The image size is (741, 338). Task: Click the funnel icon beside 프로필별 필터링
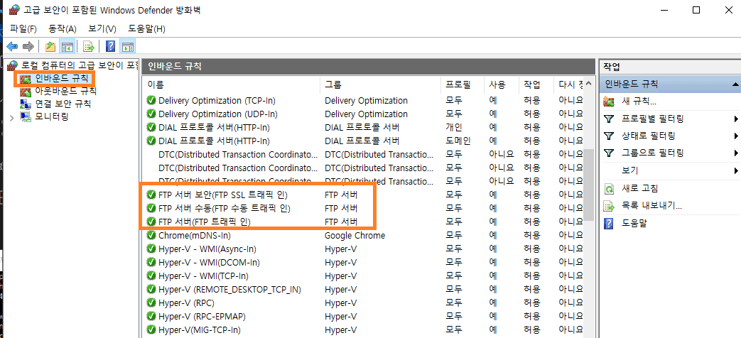(x=610, y=119)
